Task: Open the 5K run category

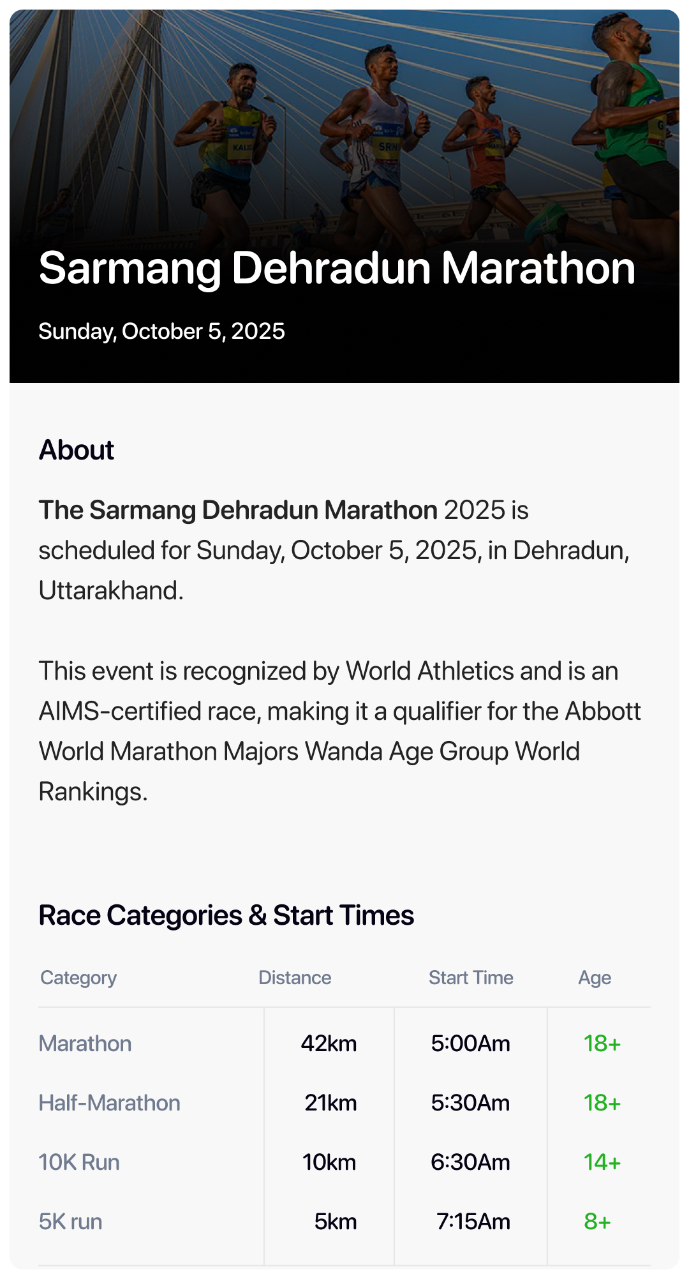Action: [71, 1222]
